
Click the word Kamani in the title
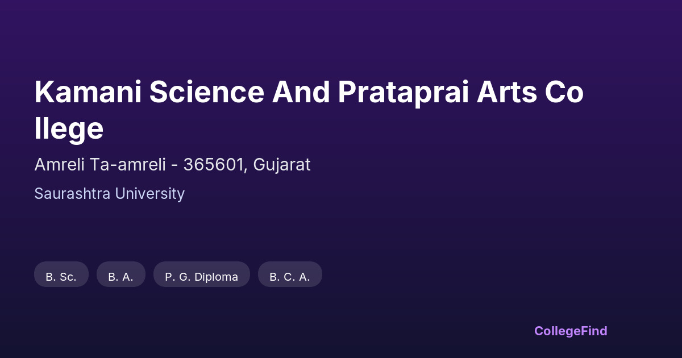88,93
